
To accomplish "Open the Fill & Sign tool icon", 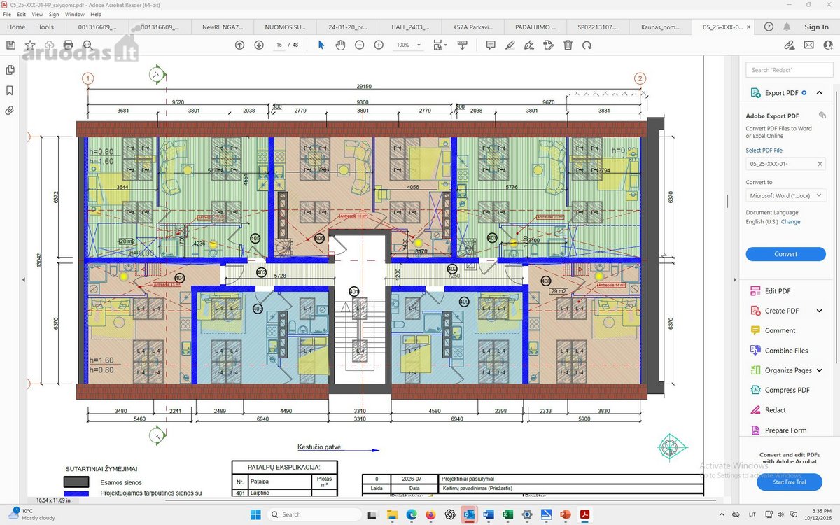I will click(x=529, y=45).
